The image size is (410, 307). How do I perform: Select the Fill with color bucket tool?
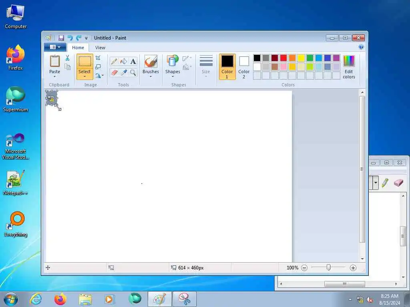pyautogui.click(x=123, y=61)
